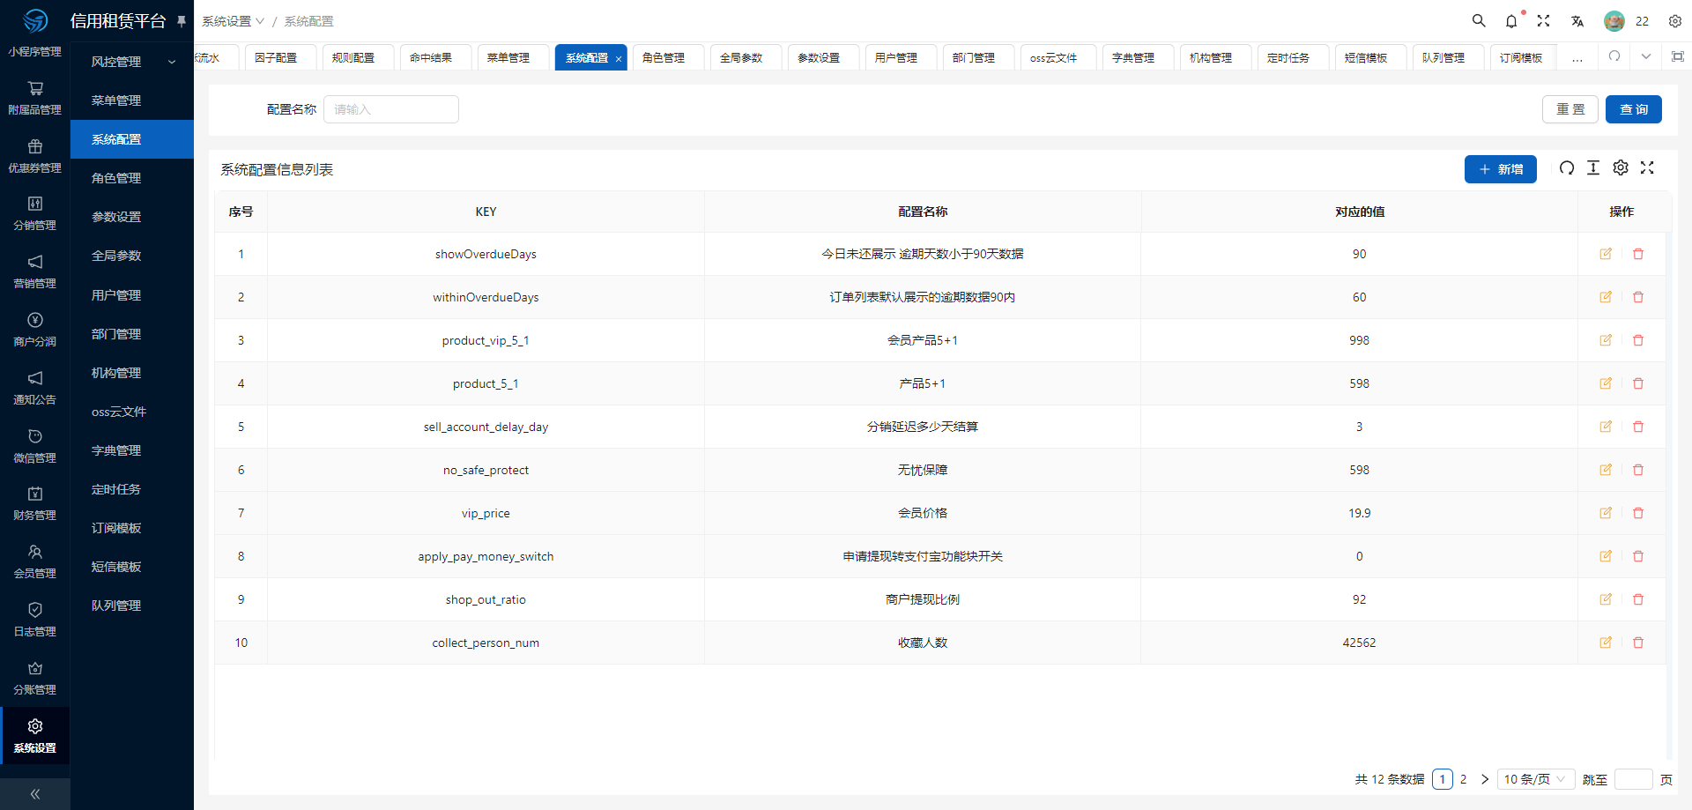Select 队列管理 in the submenu
Viewport: 1692px width, 810px height.
132,606
